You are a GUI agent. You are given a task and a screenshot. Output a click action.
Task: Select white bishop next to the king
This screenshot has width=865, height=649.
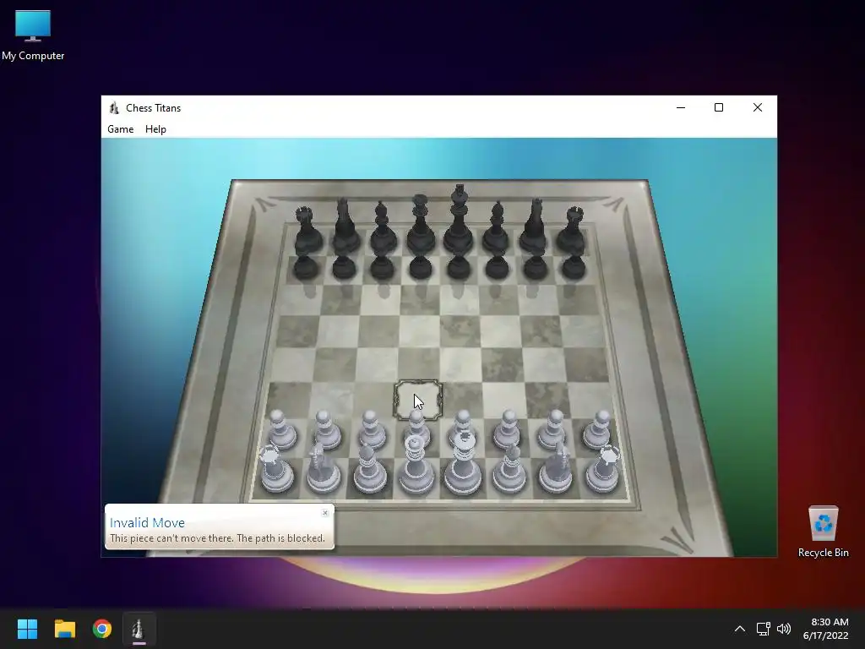[509, 468]
